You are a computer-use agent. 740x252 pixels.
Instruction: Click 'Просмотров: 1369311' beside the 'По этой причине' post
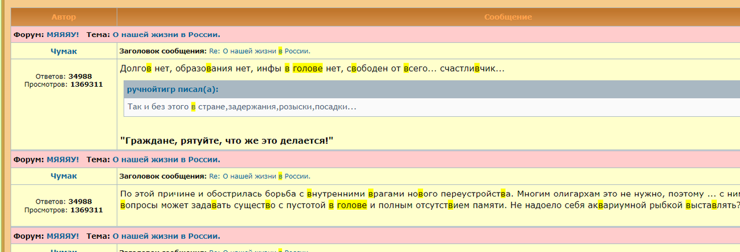click(x=64, y=210)
